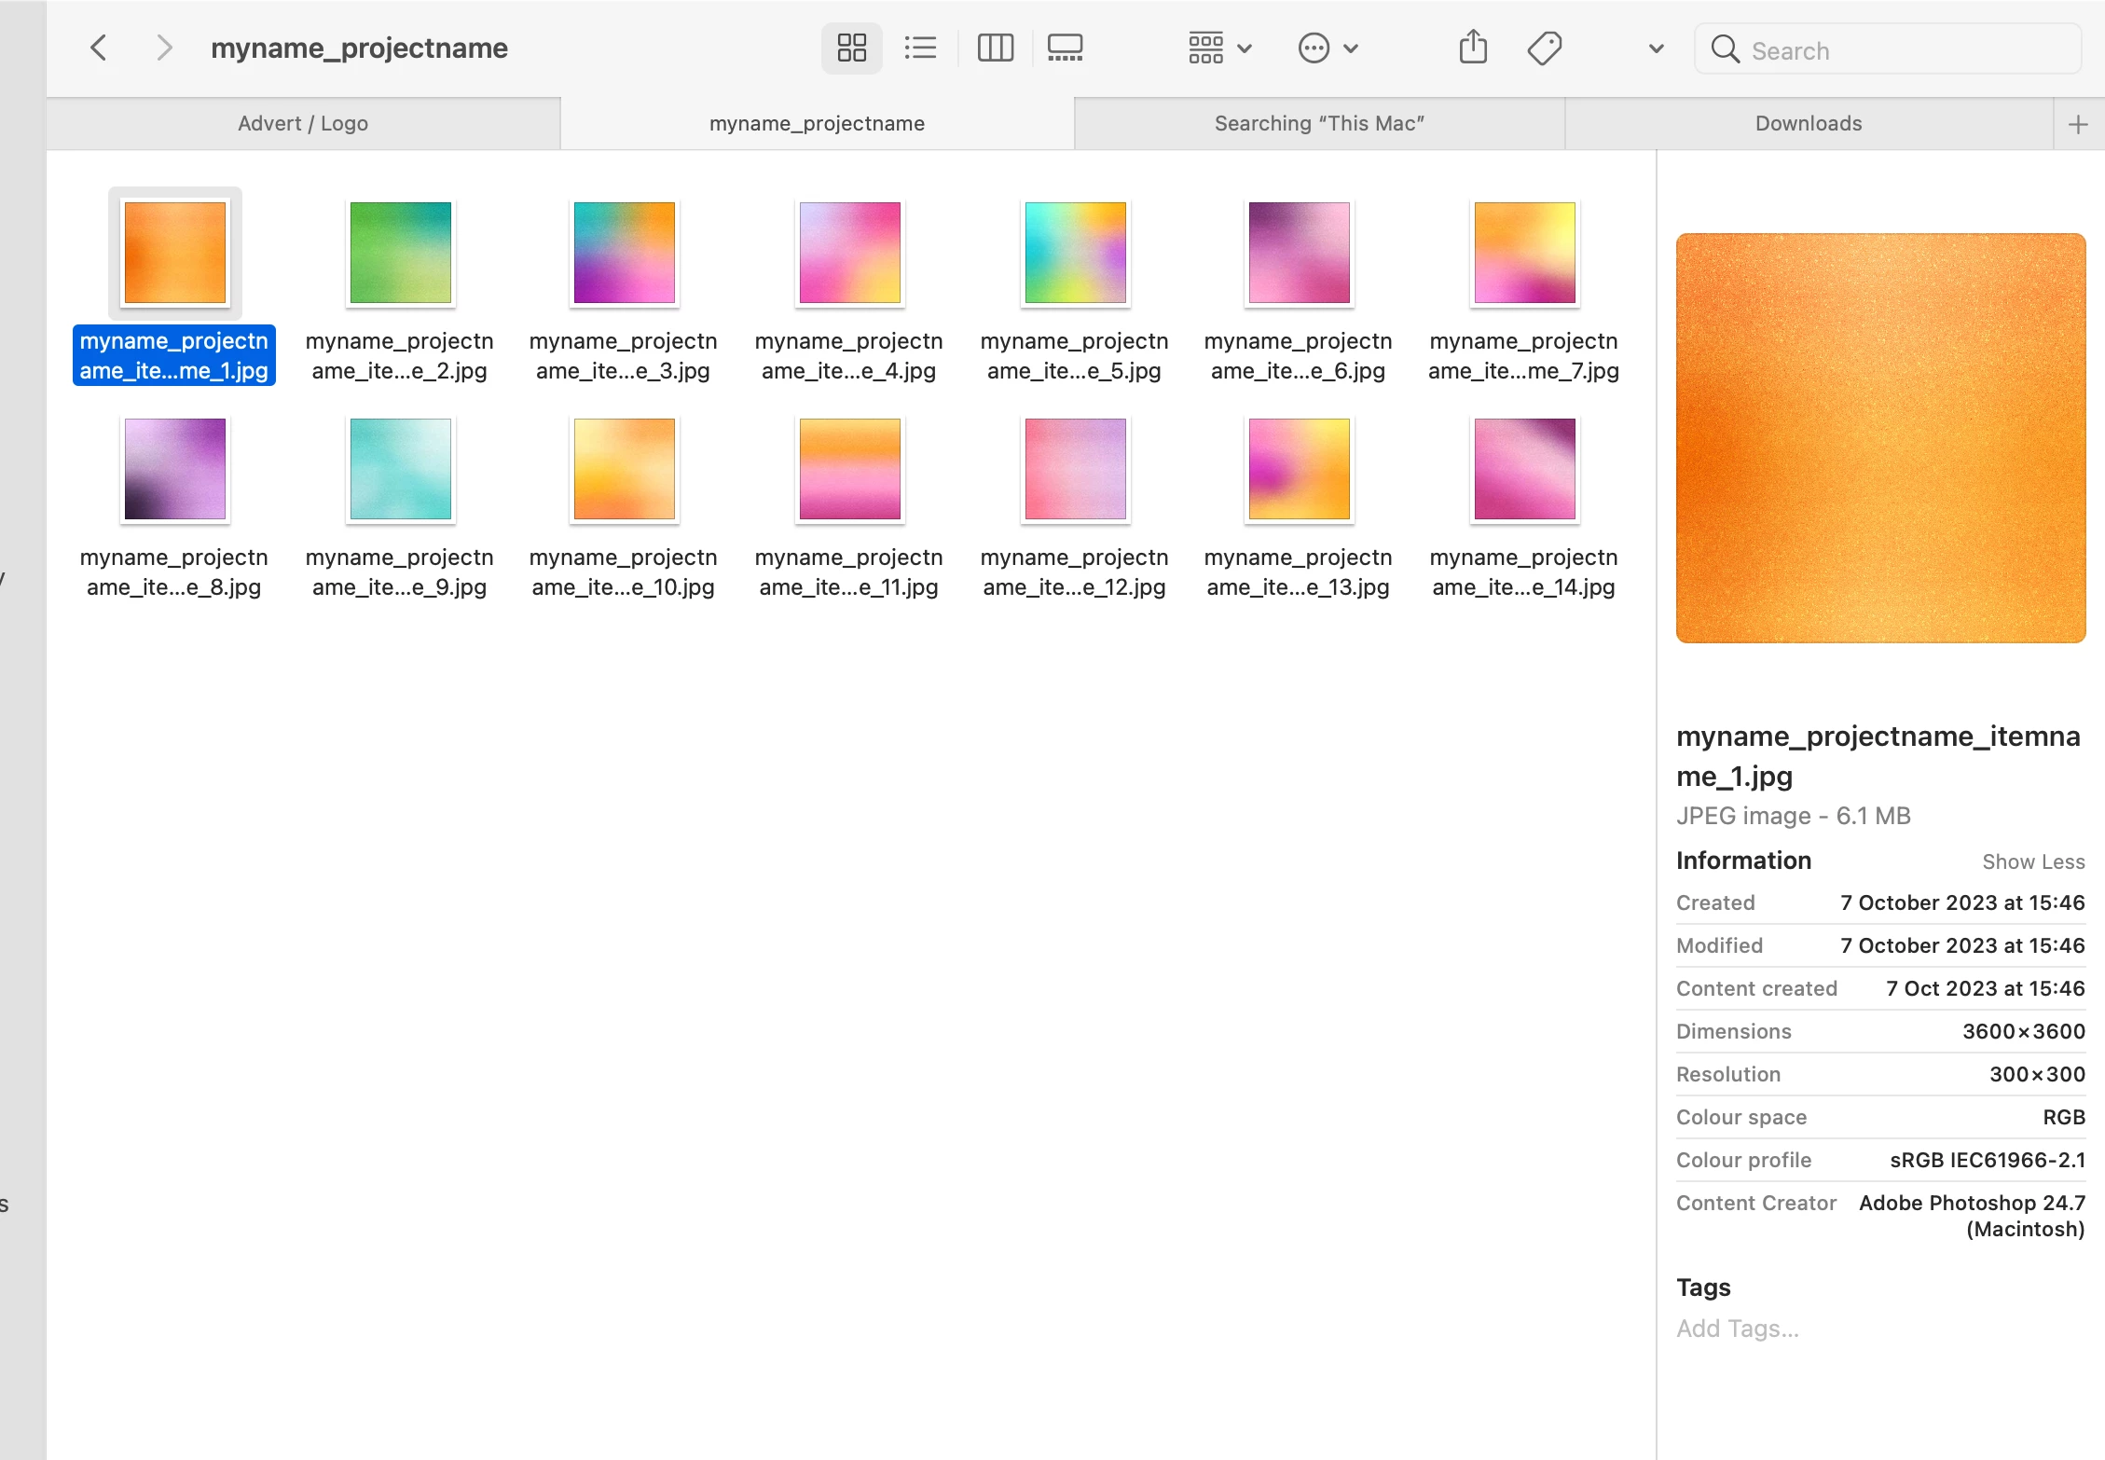Screen dimensions: 2105x1460
Task: Click Show Less in Information
Action: 2032,861
